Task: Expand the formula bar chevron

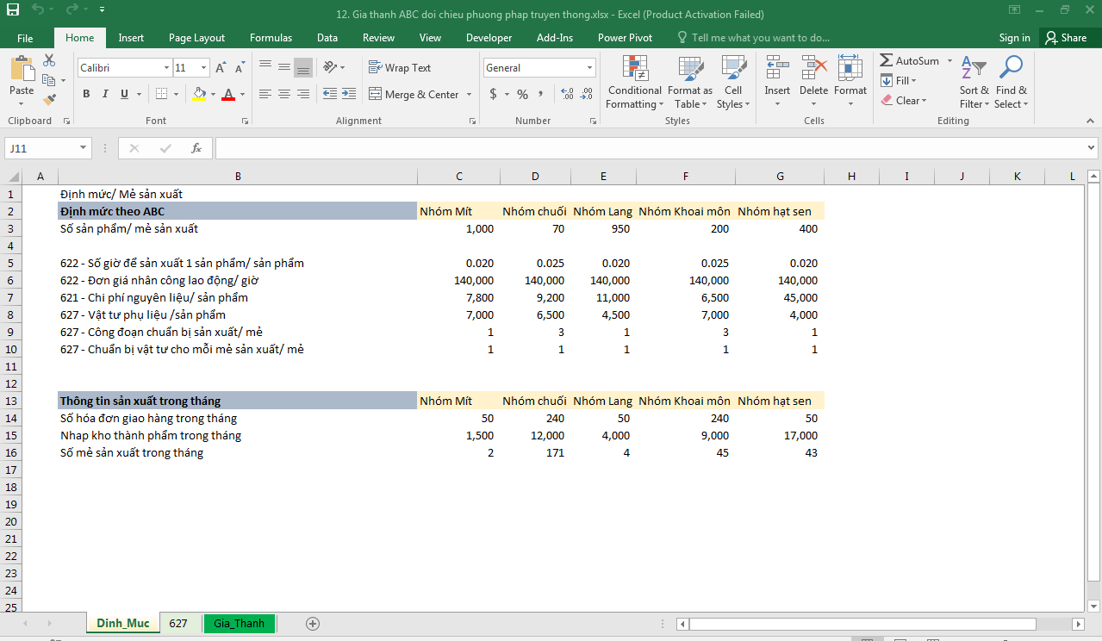Action: [1092, 148]
